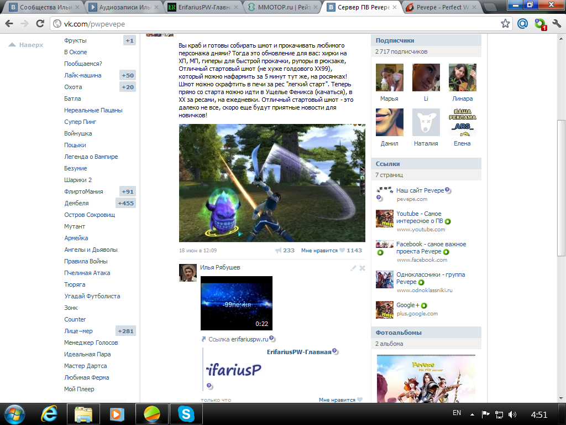
Task: Open Skype from taskbar
Action: (186, 414)
